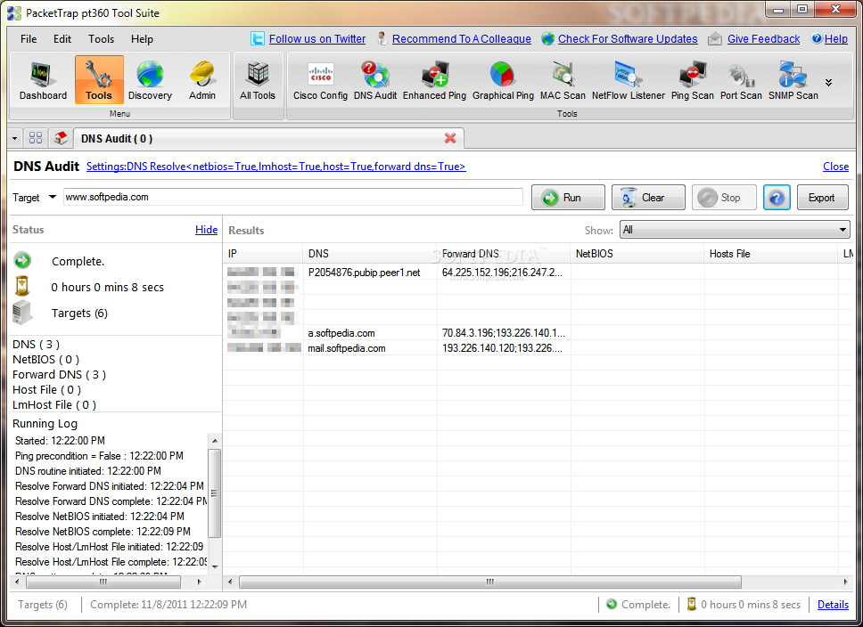Open the Help menu in menu bar

pos(142,39)
